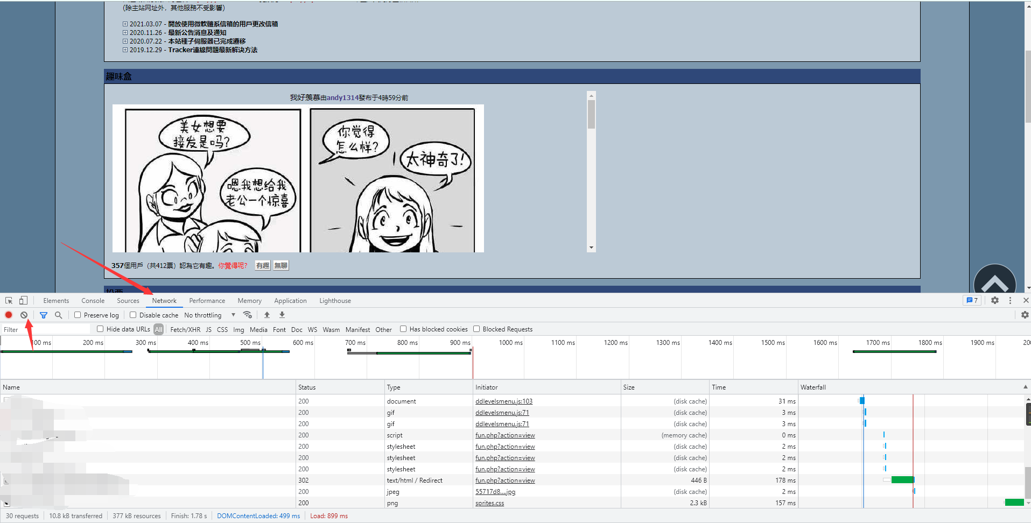1031x523 pixels.
Task: Clear the network log
Action: pyautogui.click(x=24, y=315)
